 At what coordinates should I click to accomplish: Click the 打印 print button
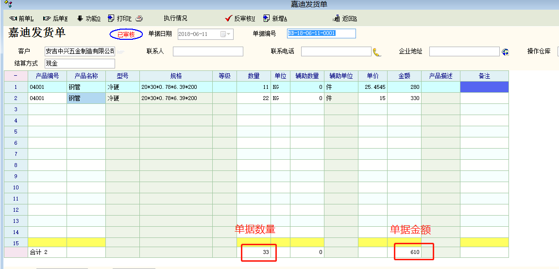pyautogui.click(x=119, y=19)
